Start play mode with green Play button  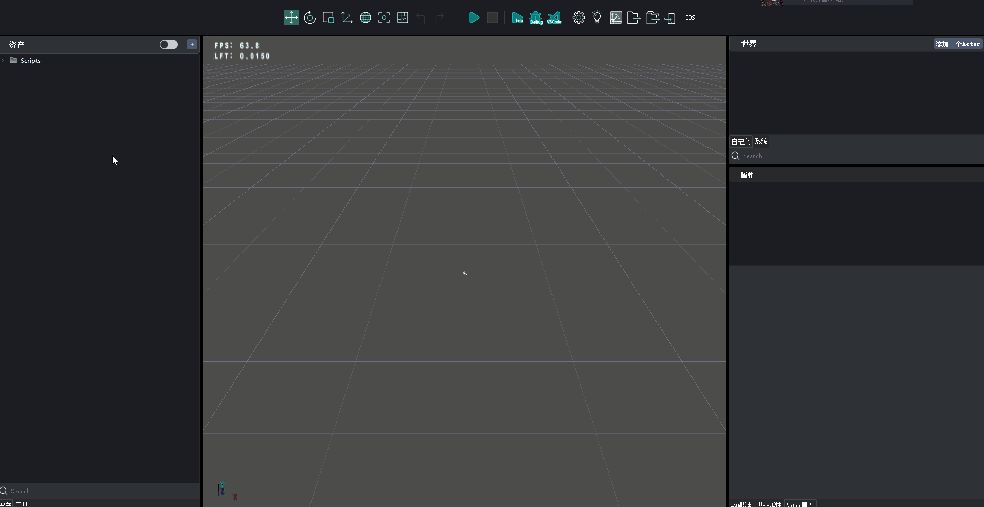tap(474, 18)
